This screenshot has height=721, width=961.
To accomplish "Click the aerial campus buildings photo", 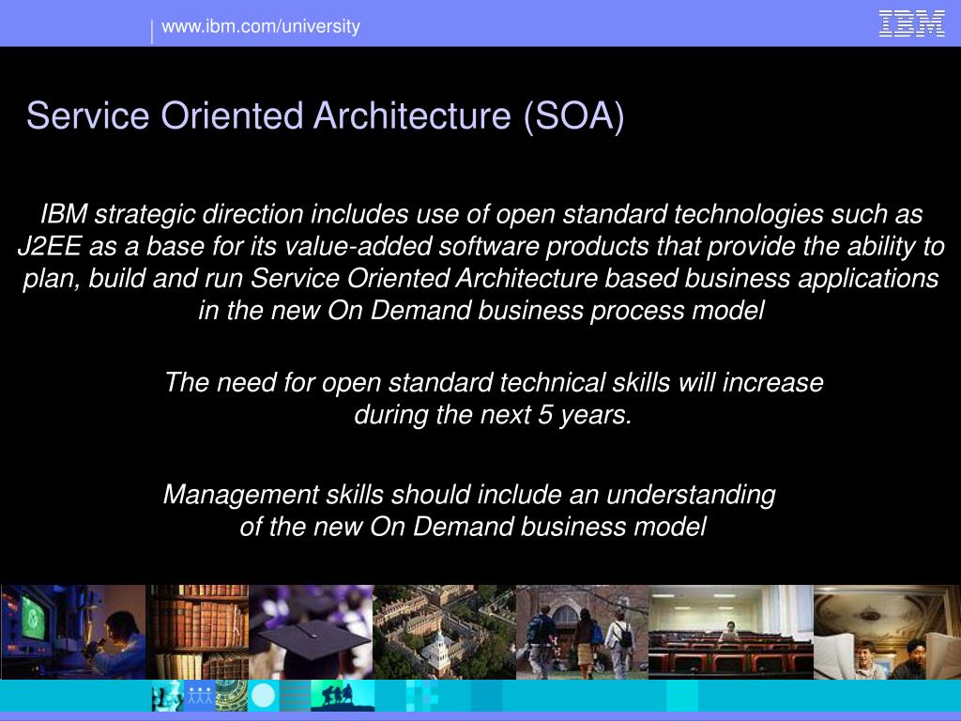I will [444, 632].
